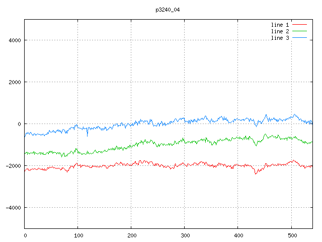
Task: Select the line 1 legend label
Action: (x=280, y=25)
